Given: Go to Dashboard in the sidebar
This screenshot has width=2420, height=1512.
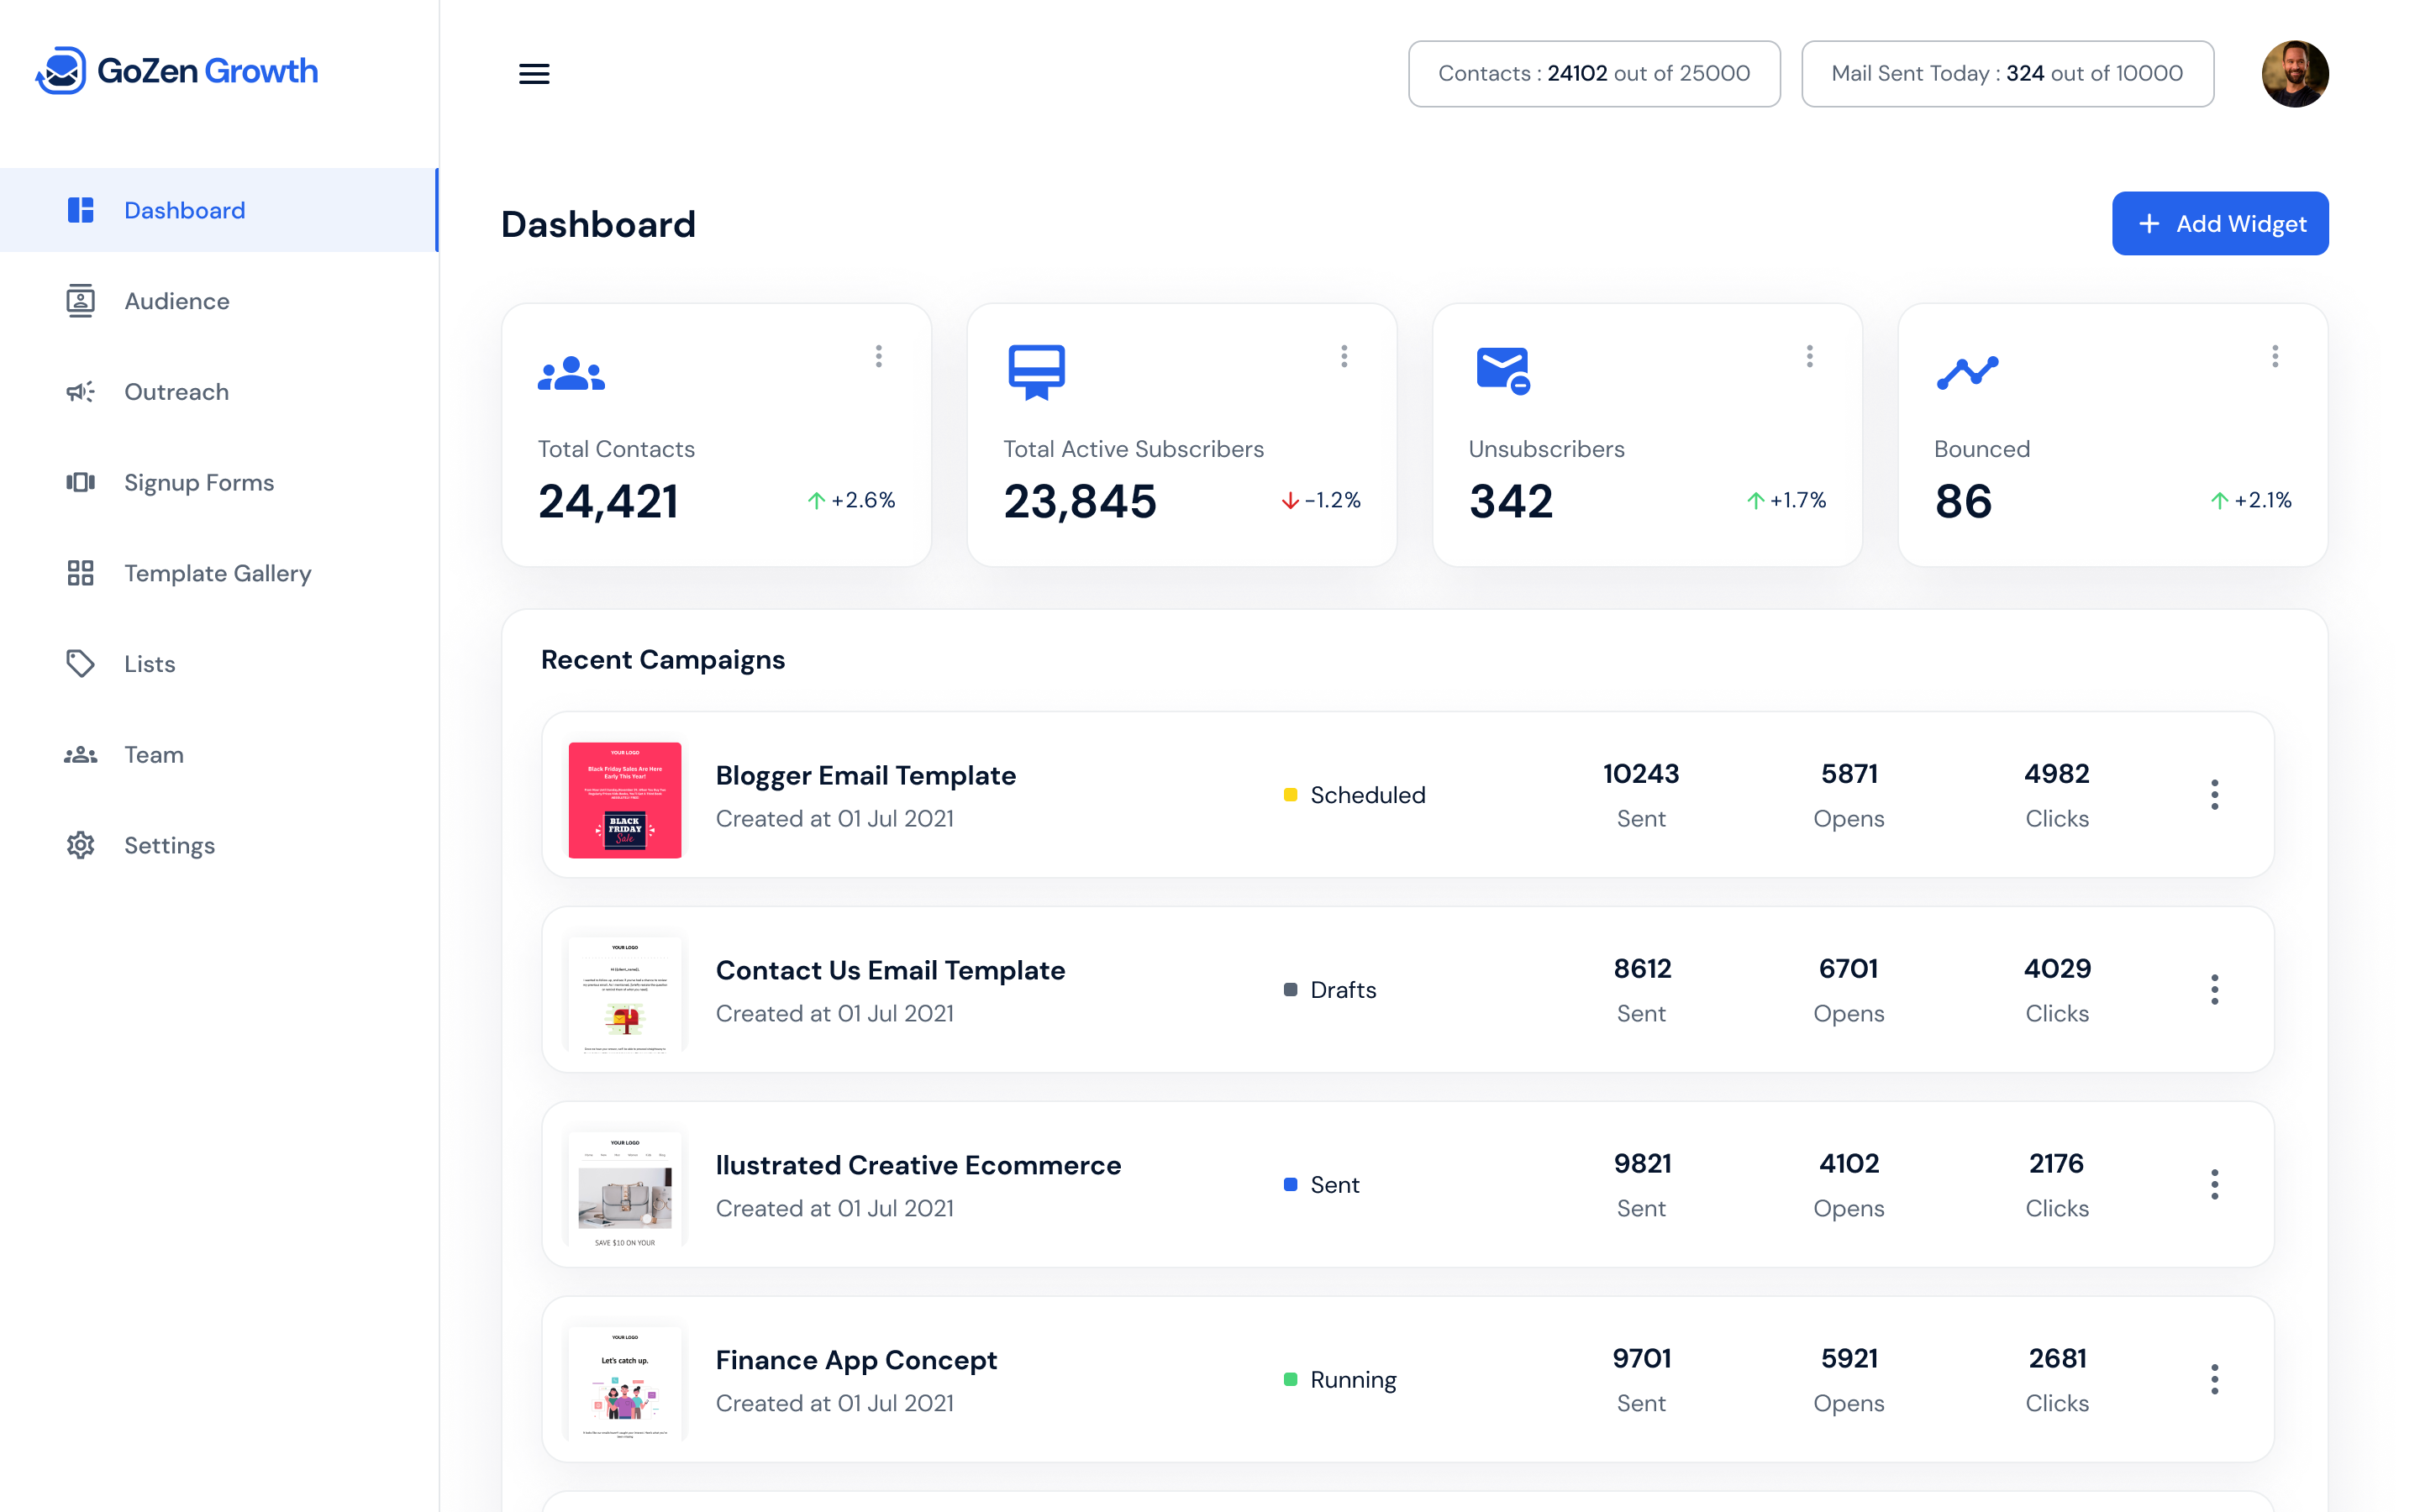Looking at the screenshot, I should click(x=219, y=210).
